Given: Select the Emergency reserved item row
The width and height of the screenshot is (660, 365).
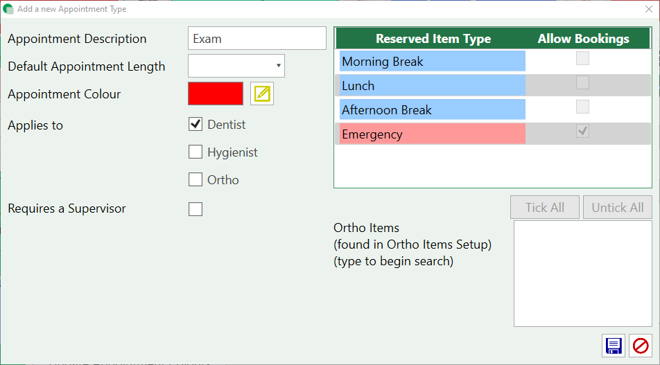Looking at the screenshot, I should [432, 134].
